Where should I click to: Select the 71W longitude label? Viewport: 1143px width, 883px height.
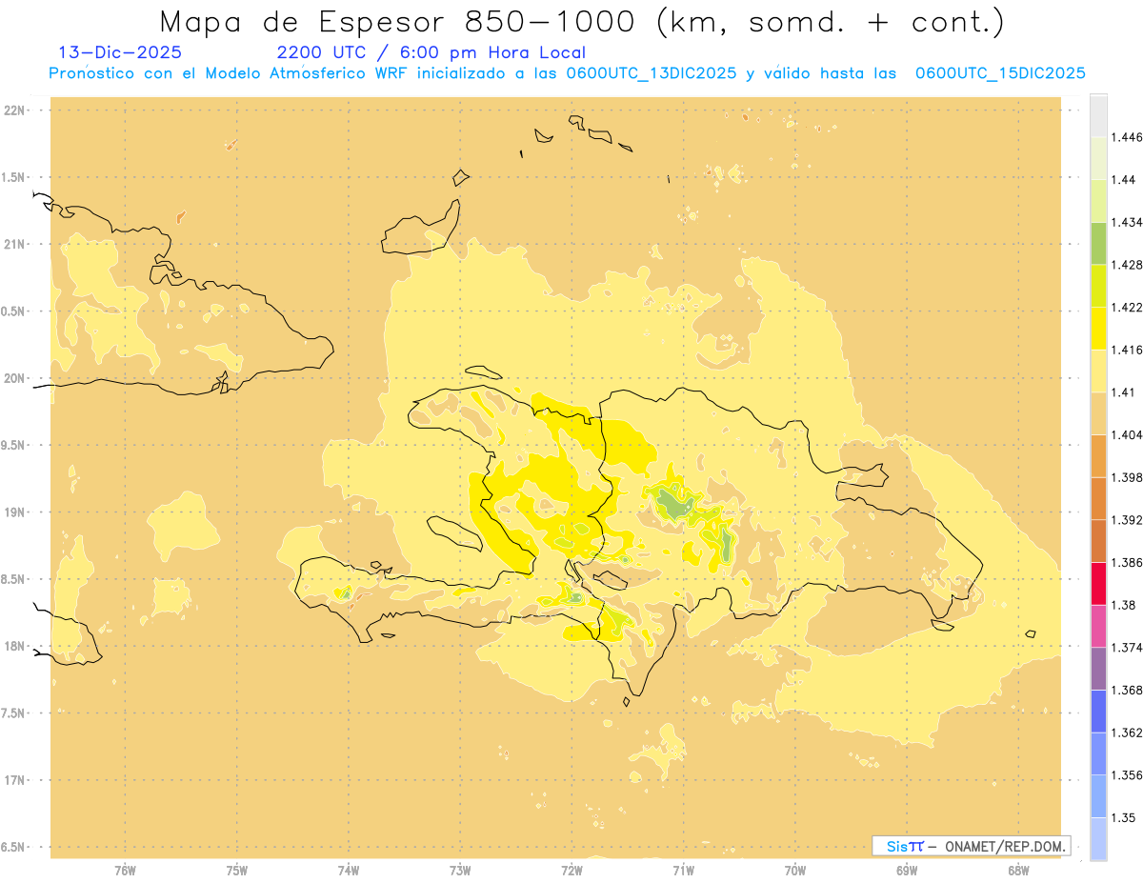click(x=683, y=870)
